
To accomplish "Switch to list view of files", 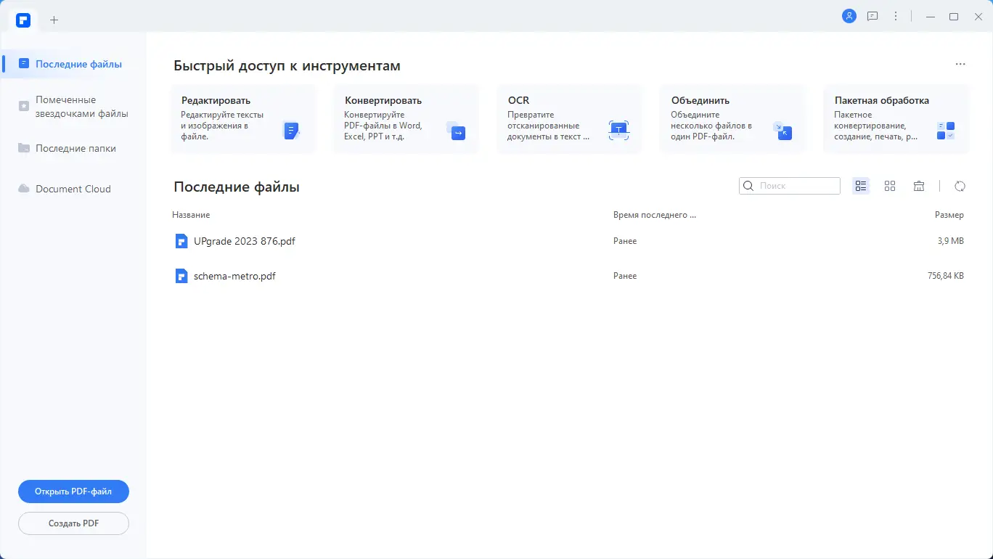I will 861,186.
